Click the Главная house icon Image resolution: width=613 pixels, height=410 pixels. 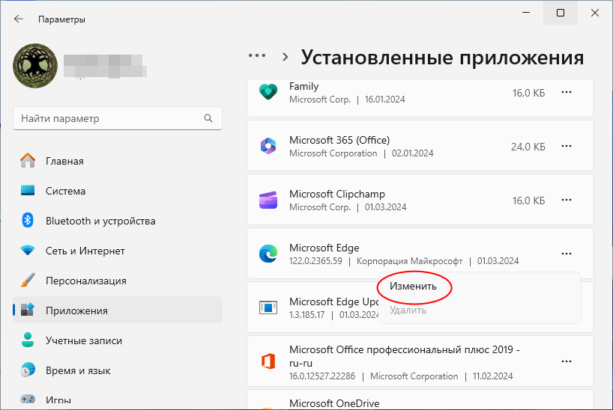28,161
